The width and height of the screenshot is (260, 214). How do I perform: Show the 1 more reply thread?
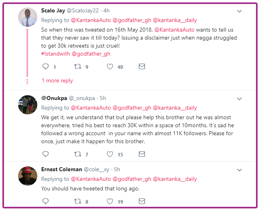(x=57, y=80)
